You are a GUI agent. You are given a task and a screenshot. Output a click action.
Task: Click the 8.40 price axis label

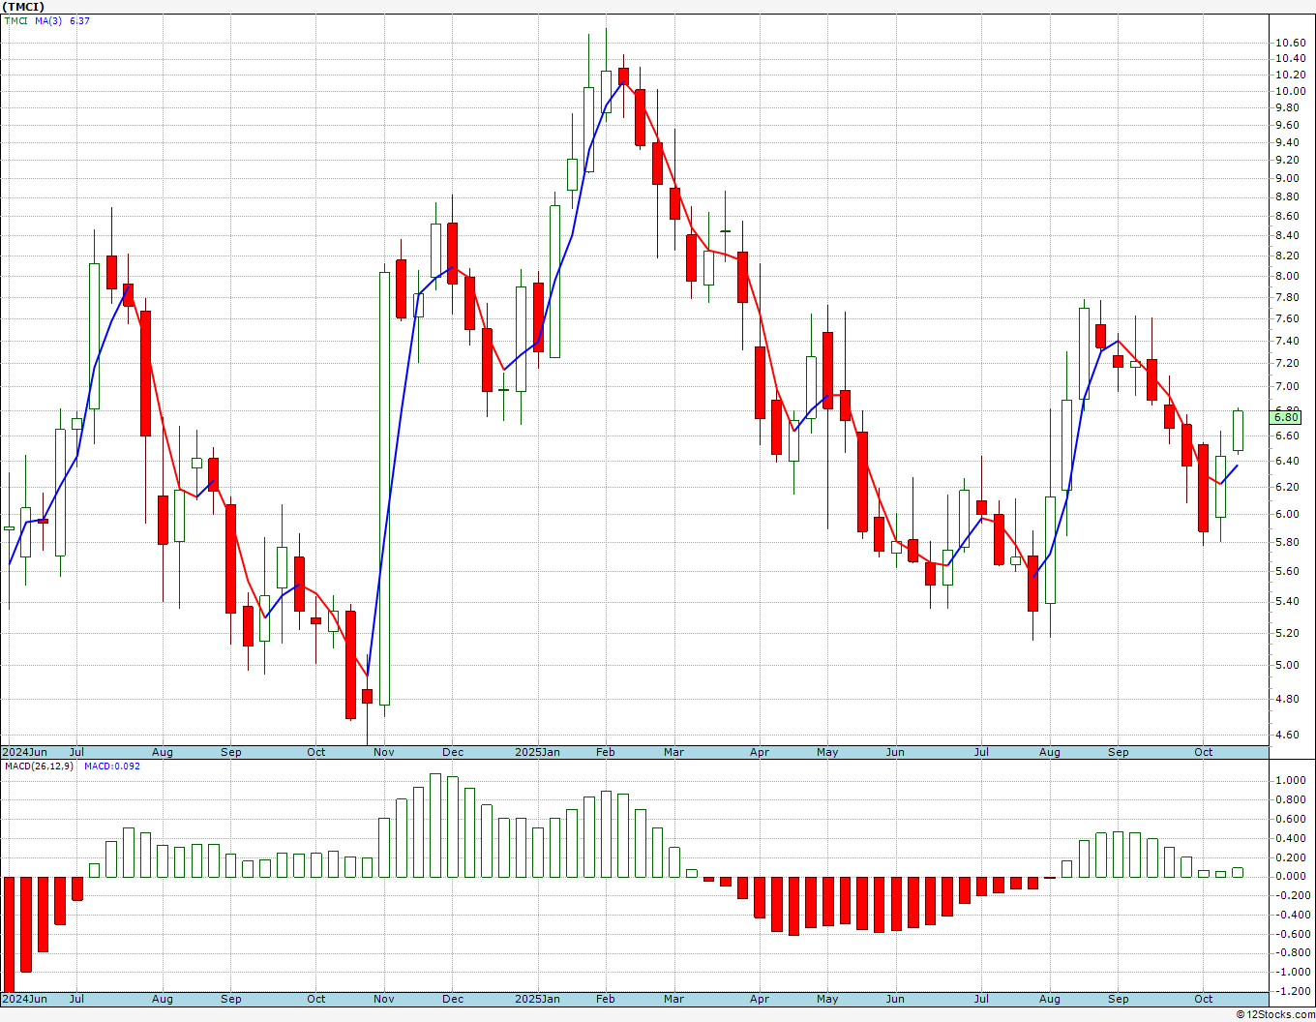pyautogui.click(x=1287, y=235)
